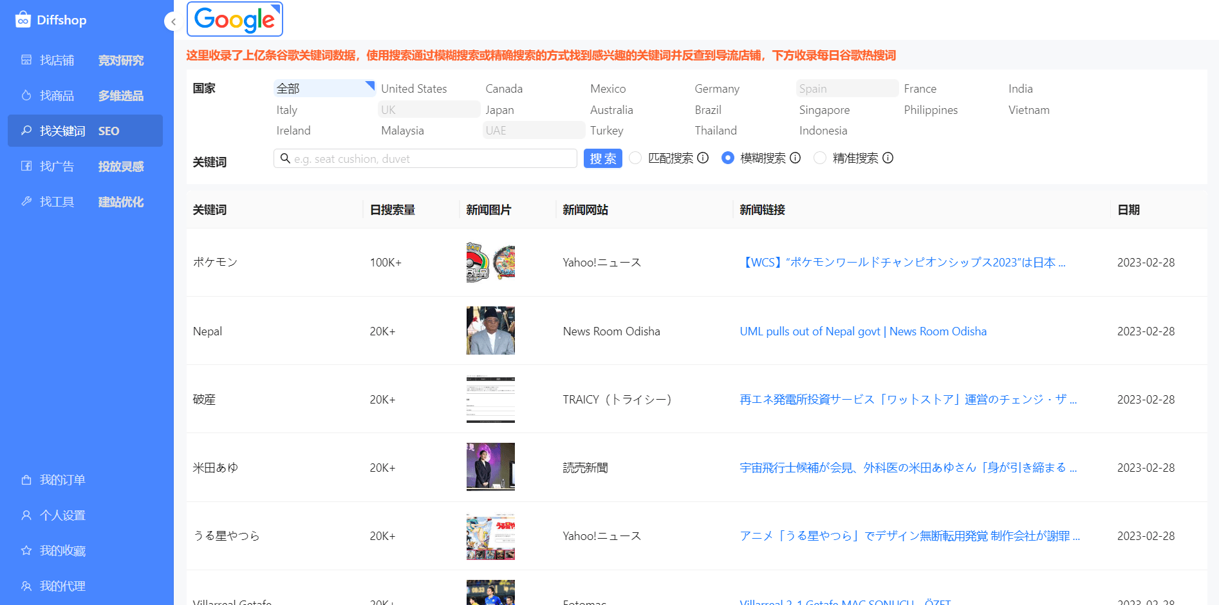1219x605 pixels.
Task: Open 我的收藏 via the star icon
Action: tap(26, 550)
